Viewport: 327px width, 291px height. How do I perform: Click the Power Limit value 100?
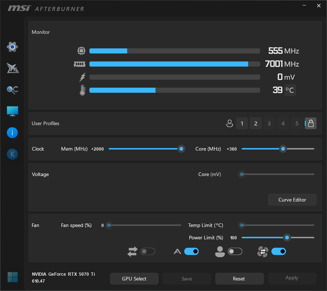(x=233, y=238)
